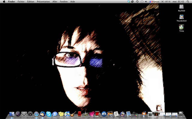Screen dimensions: 192x119
Task: Open Thunderbird desktop volume icon
Action: (x=181, y=18)
